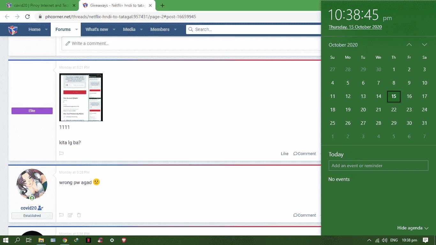Click the search magnifier icon in forum search
Screen dimensions: 436x245
(191, 29)
